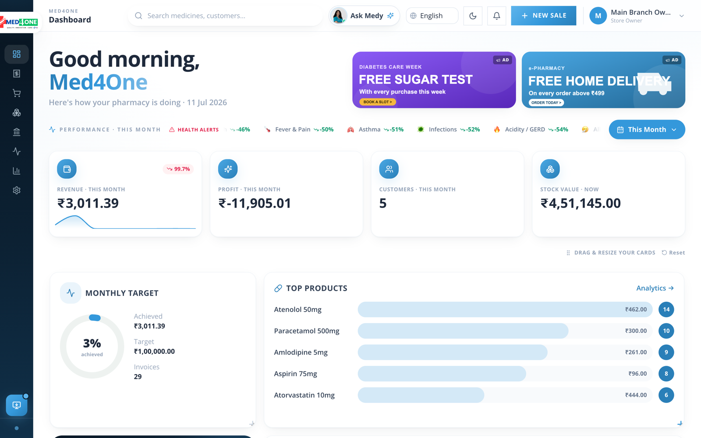Click the Fever & Pain health alert

tap(299, 130)
